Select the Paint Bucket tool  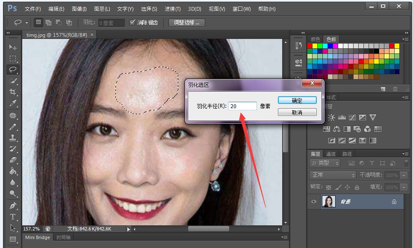coord(13,171)
